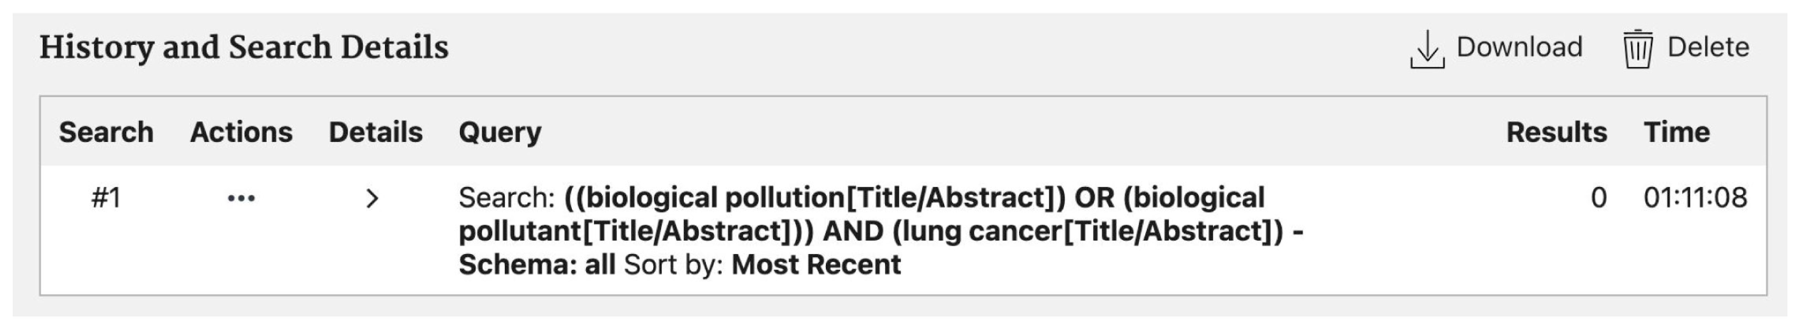Expand details chevron for search #1
This screenshot has width=1798, height=329.
(x=372, y=199)
